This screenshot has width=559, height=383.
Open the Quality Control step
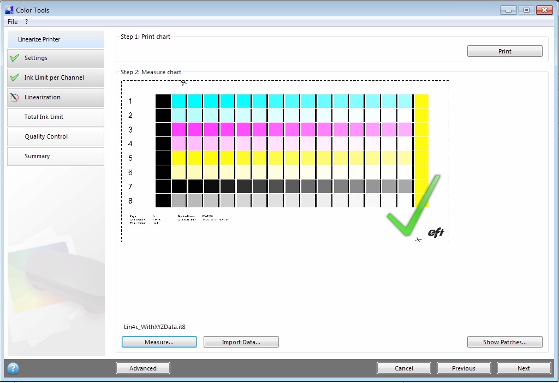click(56, 136)
